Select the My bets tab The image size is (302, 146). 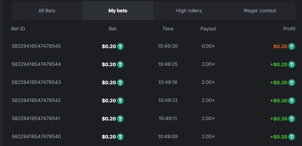click(118, 11)
